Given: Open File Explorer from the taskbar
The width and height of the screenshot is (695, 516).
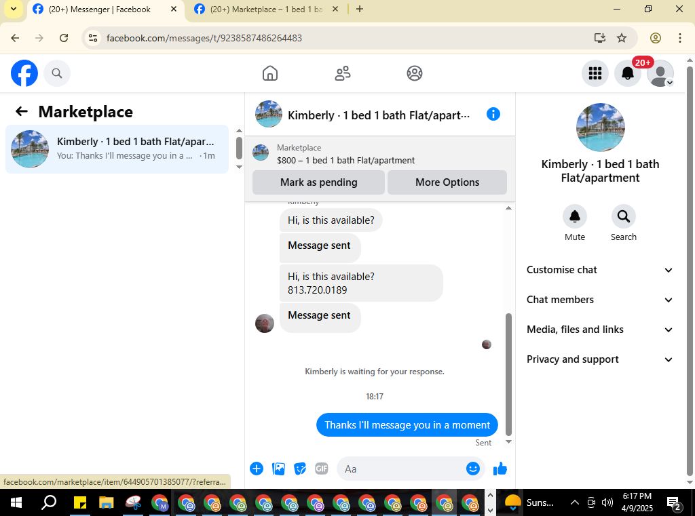Looking at the screenshot, I should pyautogui.click(x=107, y=502).
